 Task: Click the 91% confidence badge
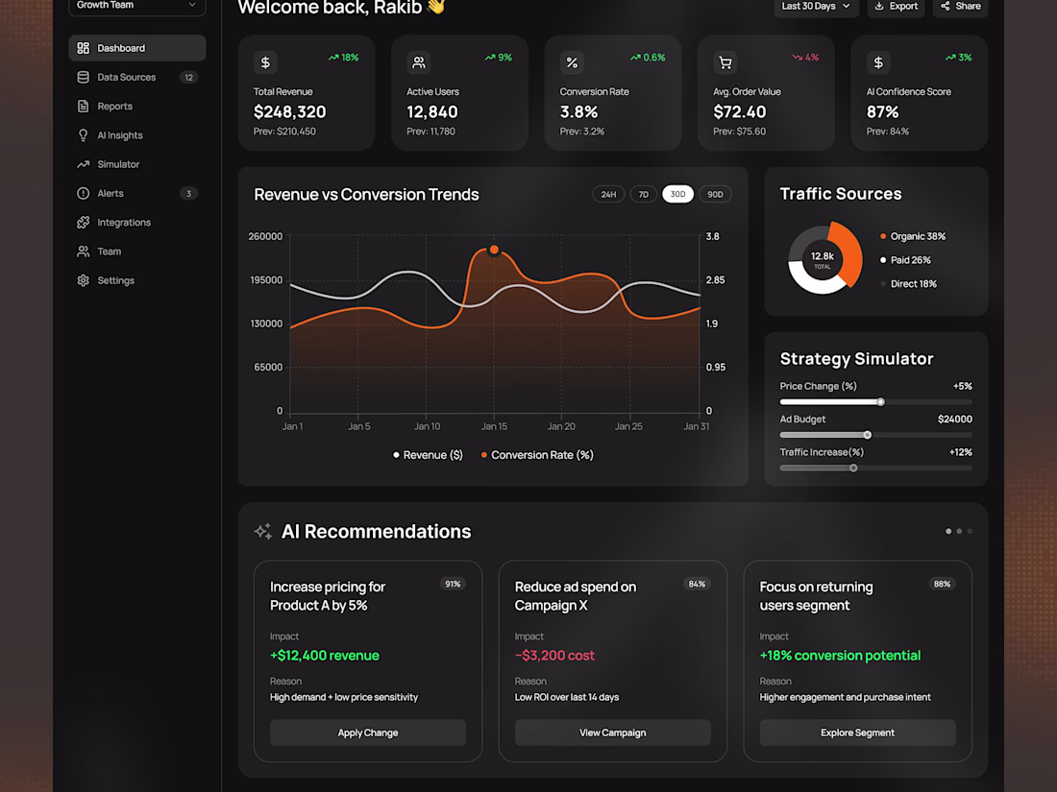tap(453, 584)
